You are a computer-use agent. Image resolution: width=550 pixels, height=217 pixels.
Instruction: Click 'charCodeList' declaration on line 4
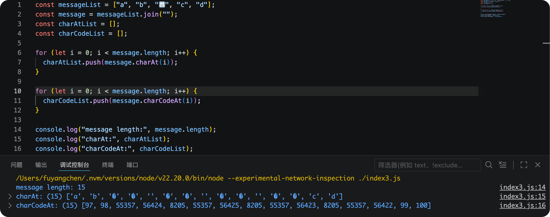[x=81, y=34]
